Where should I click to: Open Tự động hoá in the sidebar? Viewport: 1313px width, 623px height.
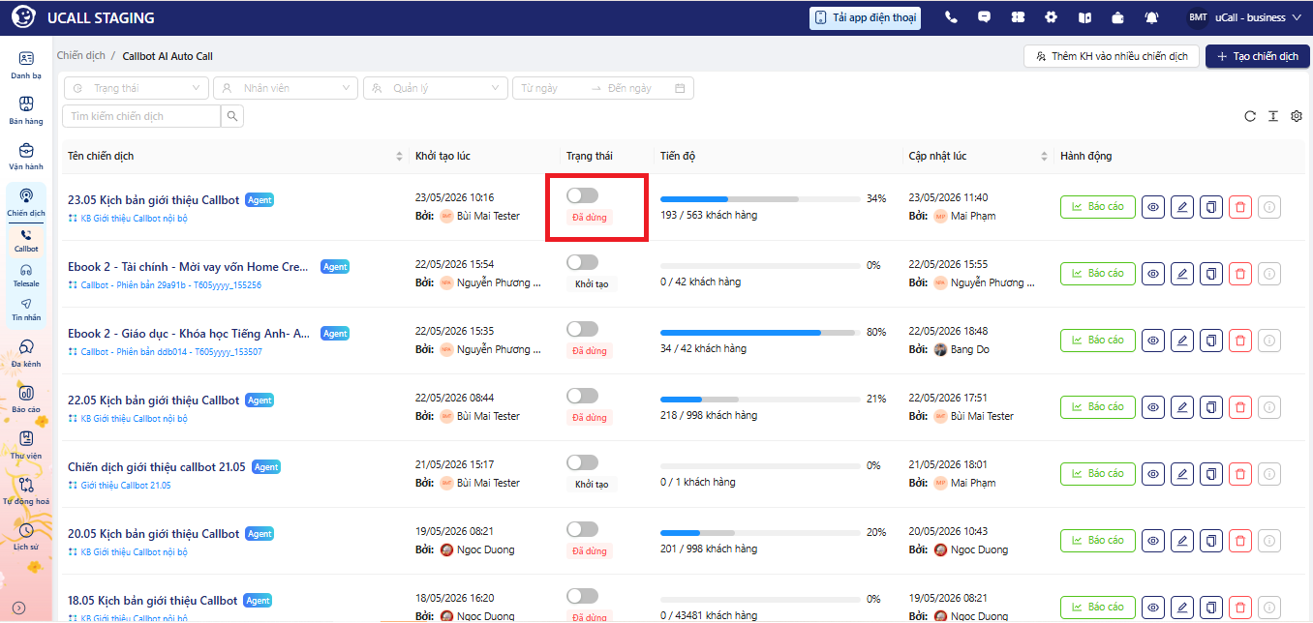[26, 490]
